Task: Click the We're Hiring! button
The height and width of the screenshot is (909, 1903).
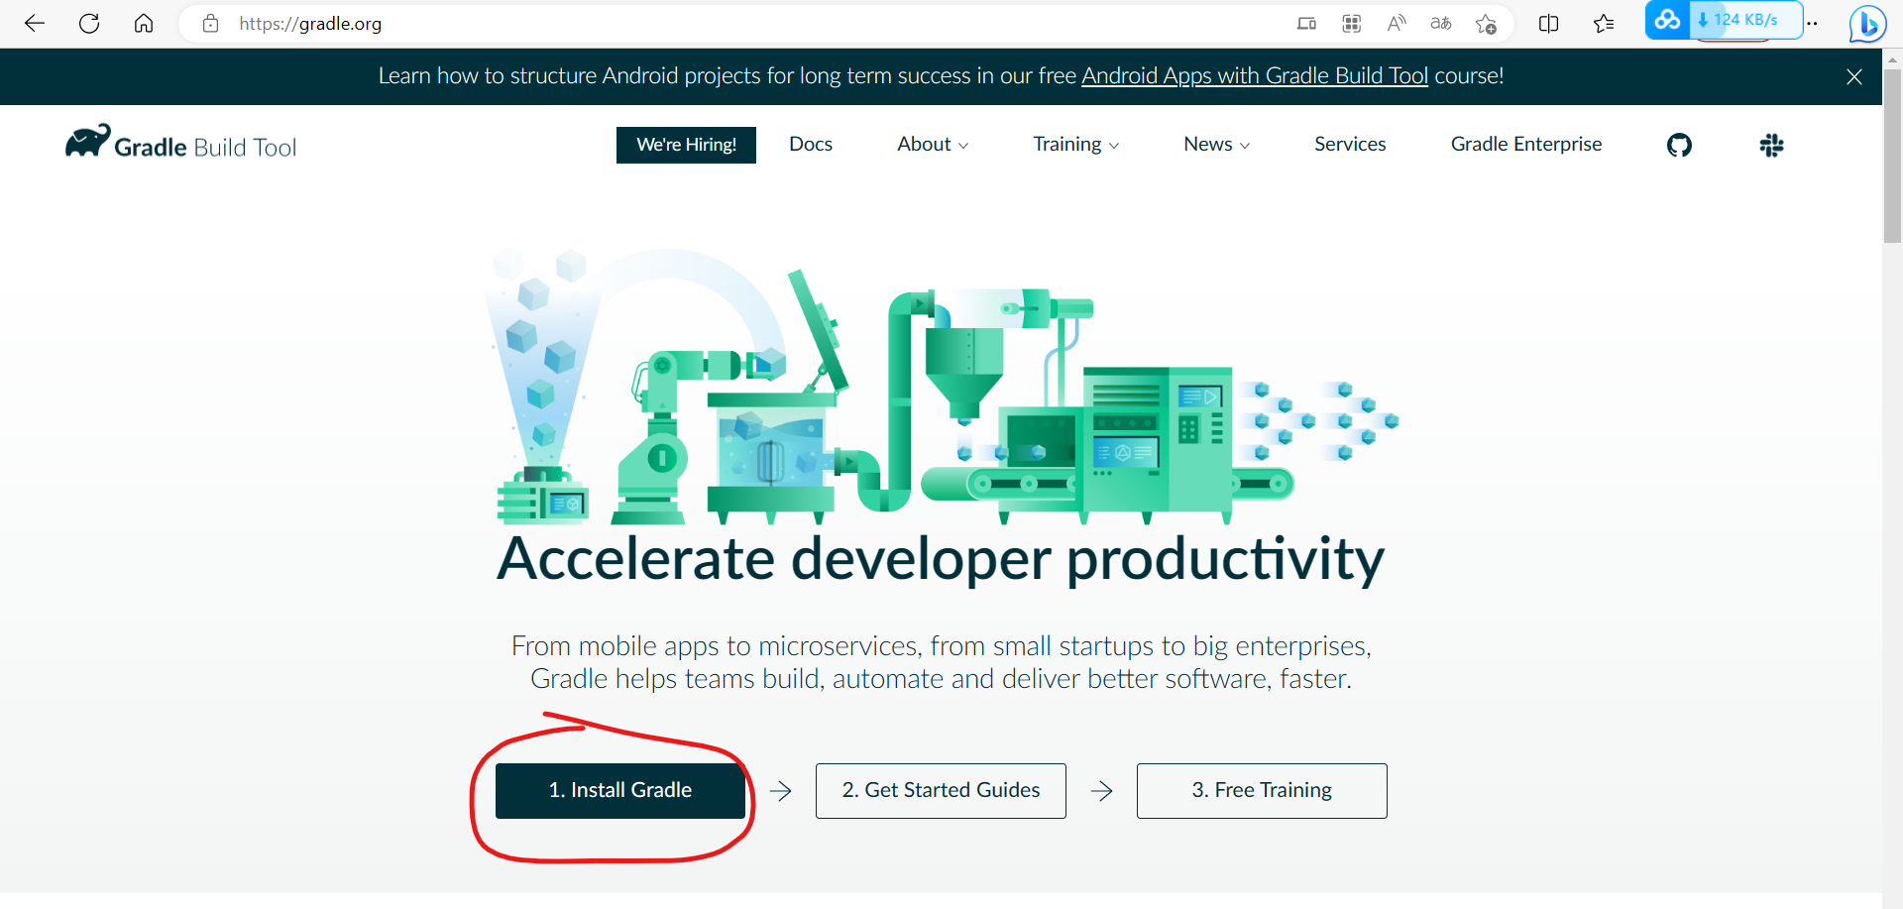Action: point(686,145)
